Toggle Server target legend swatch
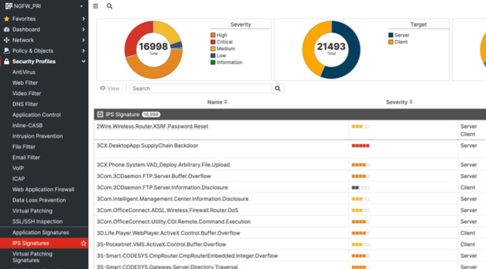The height and width of the screenshot is (269, 486). [x=391, y=35]
